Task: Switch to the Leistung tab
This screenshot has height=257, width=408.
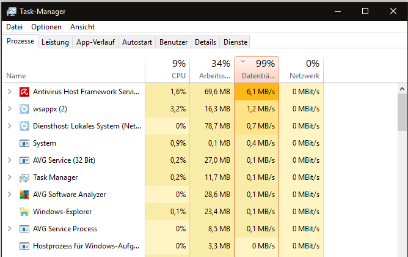Action: click(55, 42)
